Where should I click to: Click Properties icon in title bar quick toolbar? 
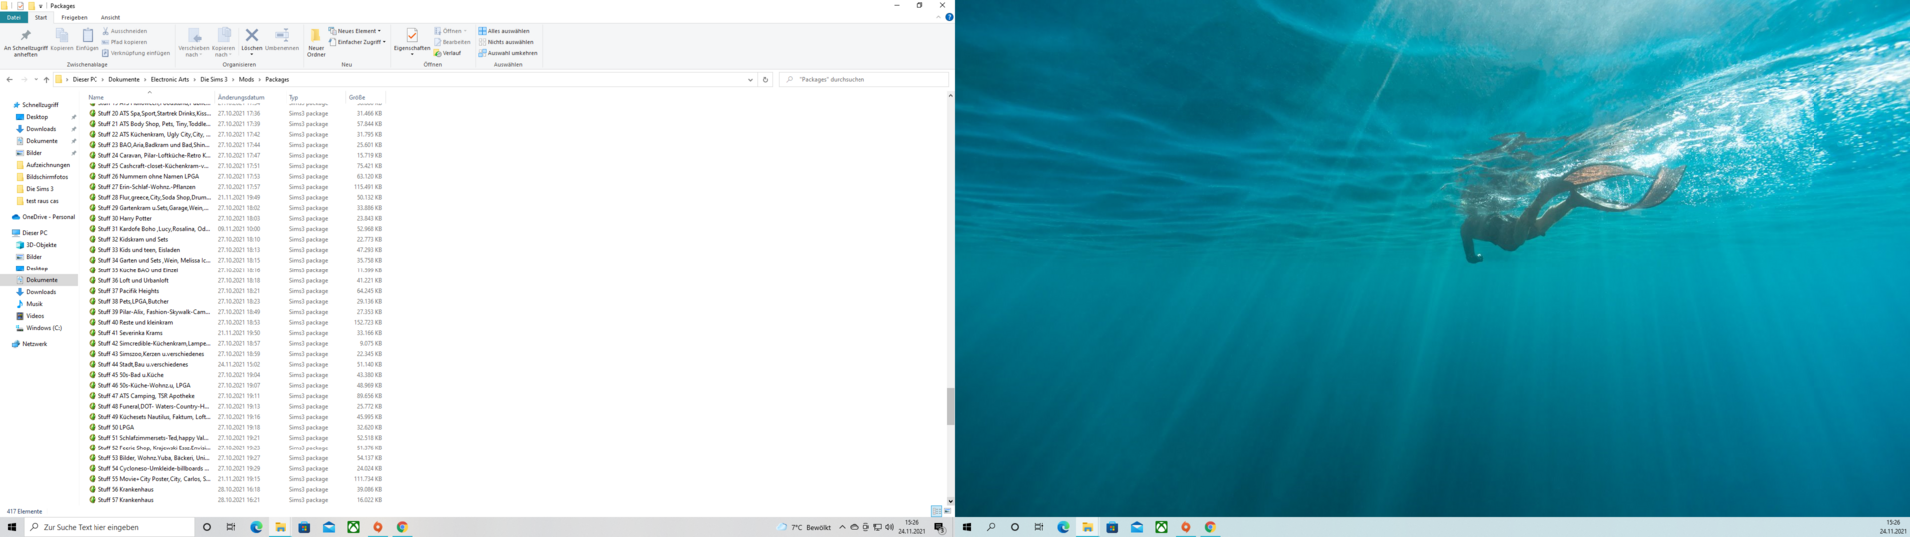point(19,5)
